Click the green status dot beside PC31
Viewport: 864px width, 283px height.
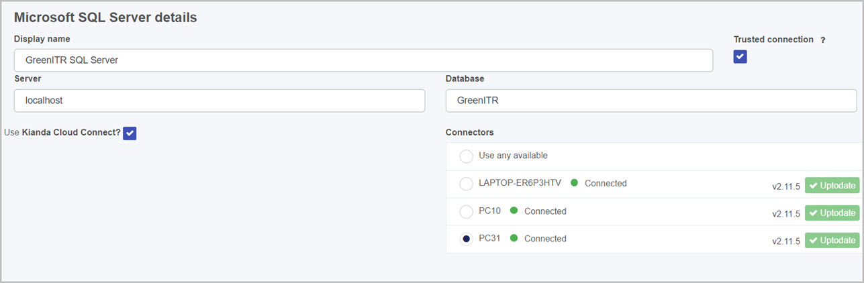[x=514, y=238]
